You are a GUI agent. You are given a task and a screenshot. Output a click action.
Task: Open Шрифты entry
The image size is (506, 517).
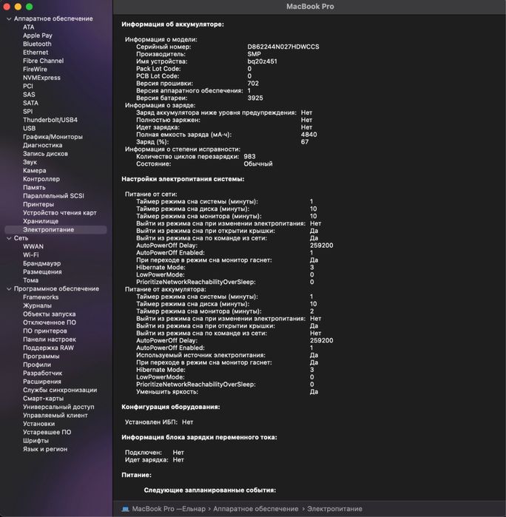(36, 441)
